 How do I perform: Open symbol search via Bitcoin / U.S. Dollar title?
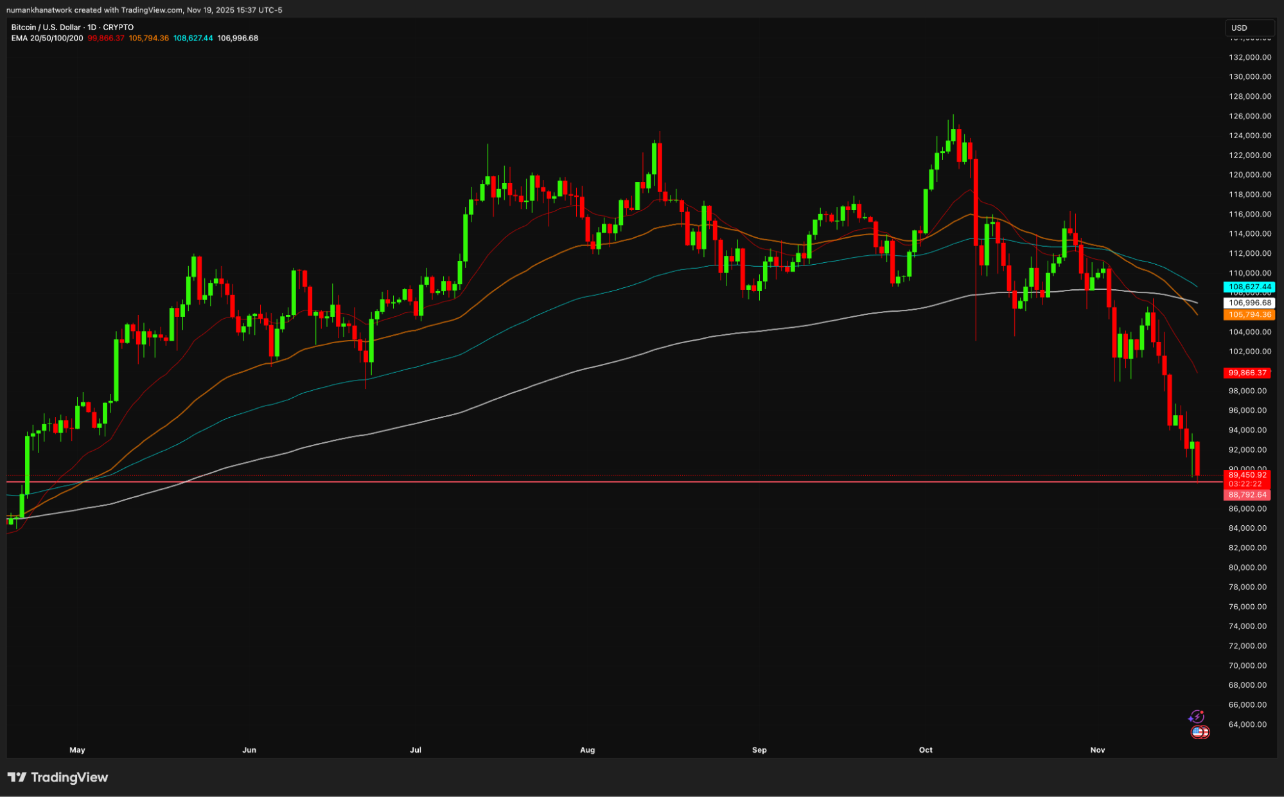pos(45,27)
